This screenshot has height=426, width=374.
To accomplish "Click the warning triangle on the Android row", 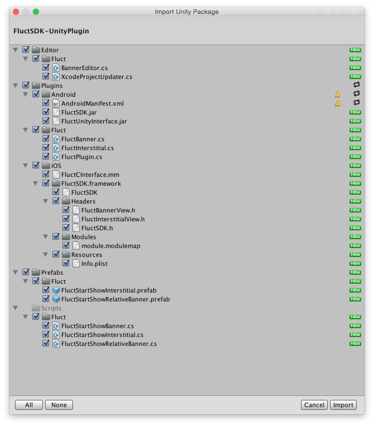I will (337, 95).
